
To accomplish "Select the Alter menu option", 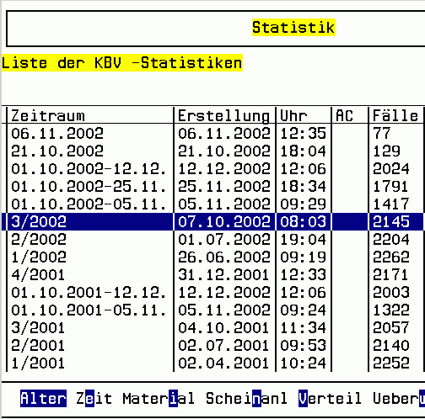I will (x=43, y=398).
